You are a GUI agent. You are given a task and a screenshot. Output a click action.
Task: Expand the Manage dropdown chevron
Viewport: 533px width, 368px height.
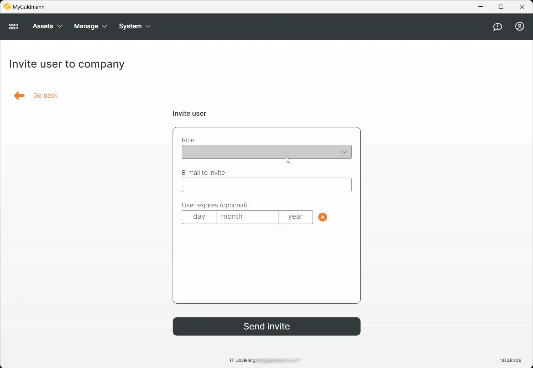tap(105, 27)
